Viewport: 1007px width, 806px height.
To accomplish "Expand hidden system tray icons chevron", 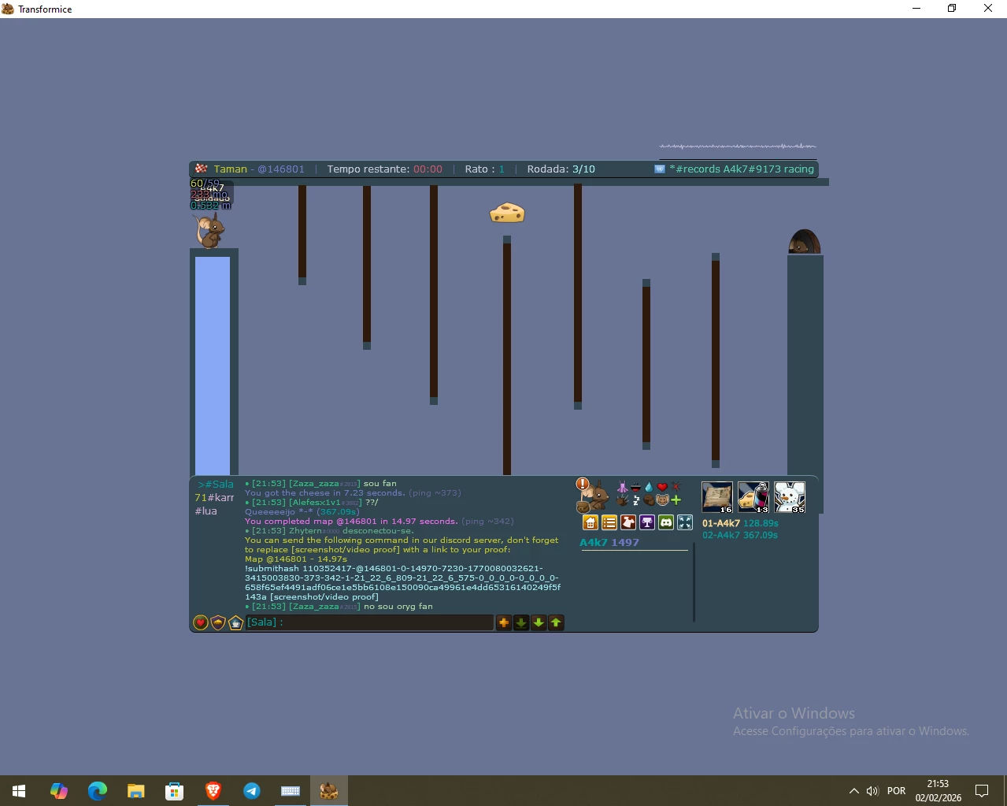I will point(853,791).
